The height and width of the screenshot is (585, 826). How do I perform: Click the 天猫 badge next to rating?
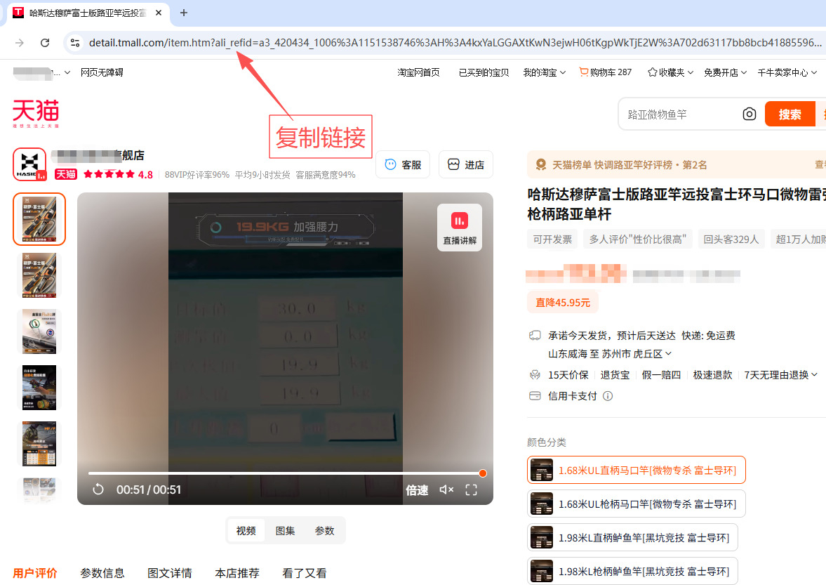[66, 174]
